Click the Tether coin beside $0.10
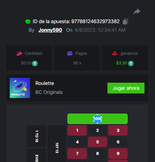This screenshot has height=162, width=155. click(35, 63)
